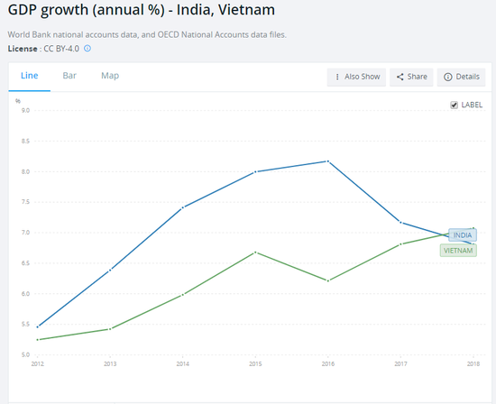Click India's 2016 peak data point
The image size is (496, 404).
[328, 161]
